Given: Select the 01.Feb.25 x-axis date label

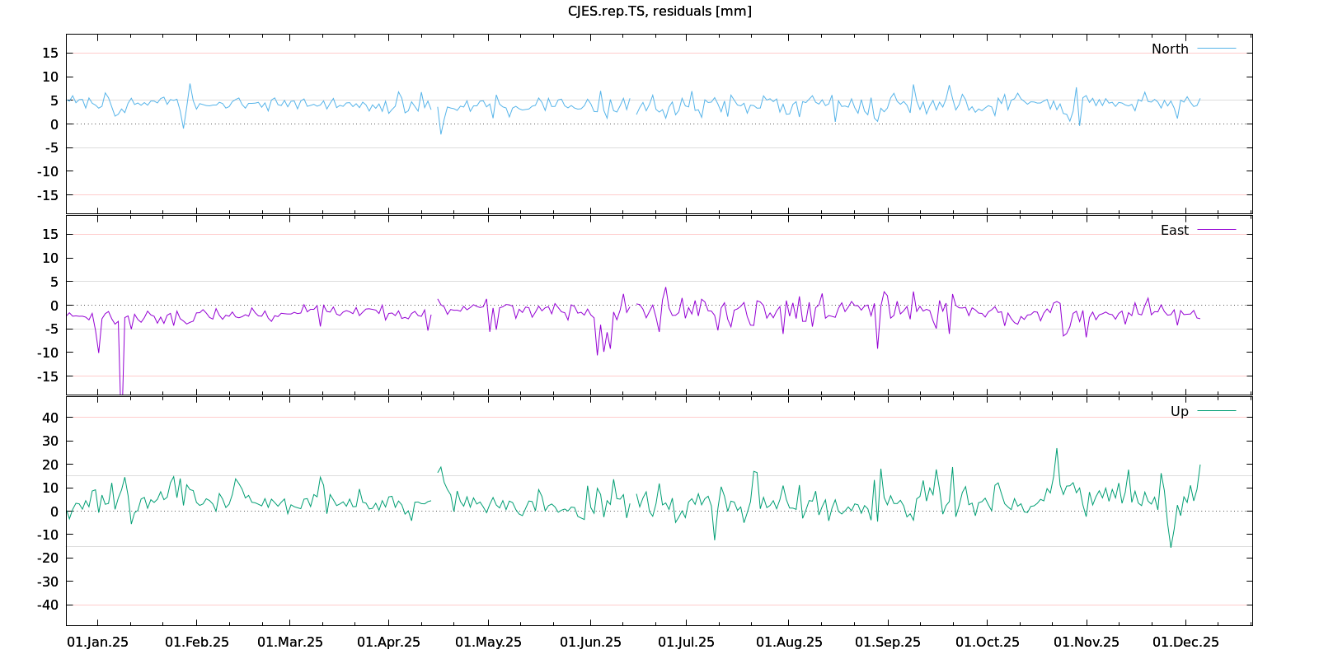Looking at the screenshot, I should pos(197,643).
